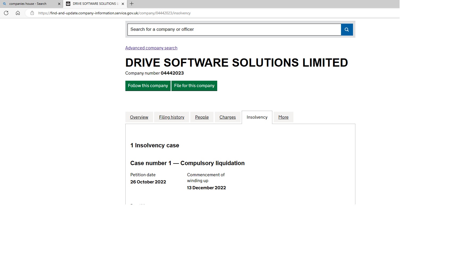Close the DRIVE SOFTWARE SOLUTIONS tab
Screen dimensions: 460x258
(123, 4)
